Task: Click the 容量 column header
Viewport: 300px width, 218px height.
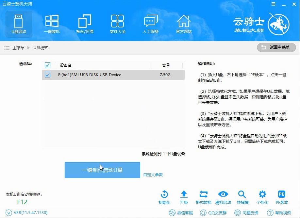Action: click(166, 65)
